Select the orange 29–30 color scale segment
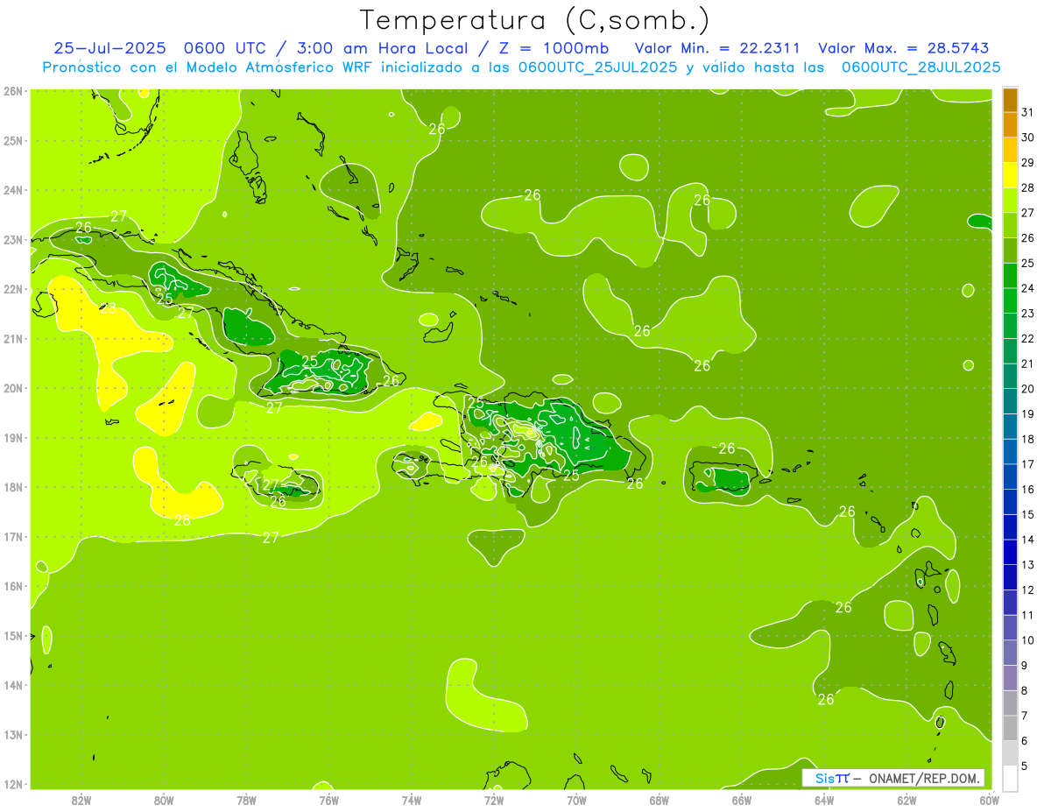This screenshot has width=1051, height=812. (1010, 149)
